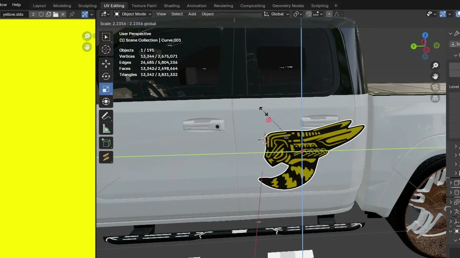Image resolution: width=460 pixels, height=258 pixels.
Task: Unlink the yellow.dds image
Action: click(63, 14)
